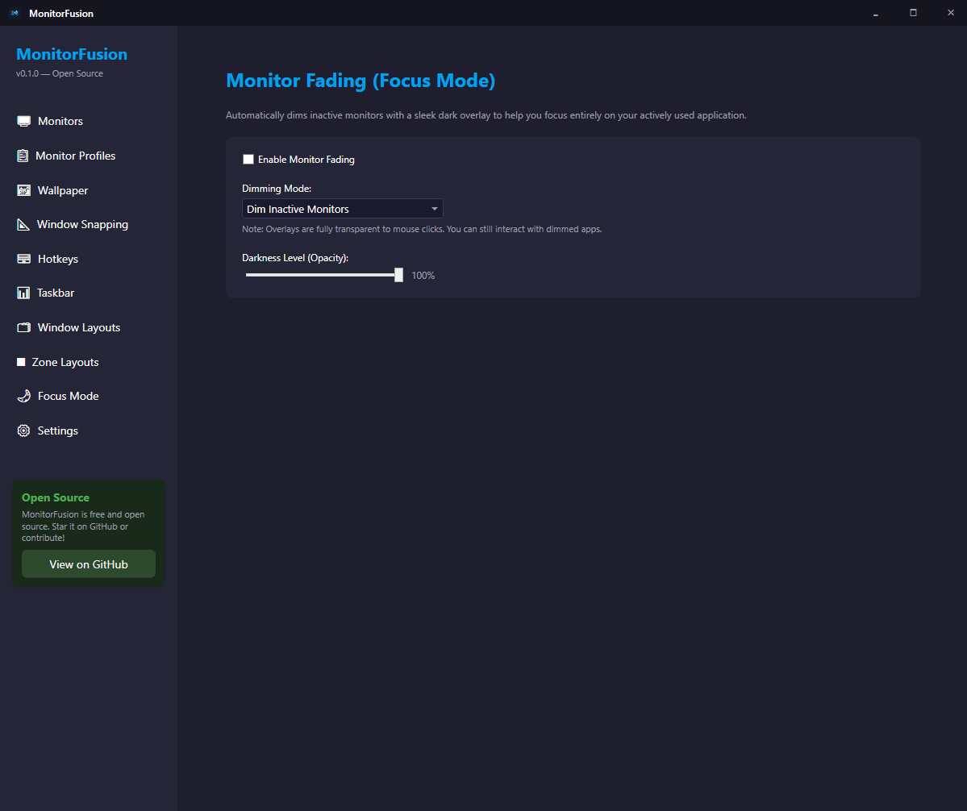
Task: Select the Window Snapping icon
Action: click(23, 224)
